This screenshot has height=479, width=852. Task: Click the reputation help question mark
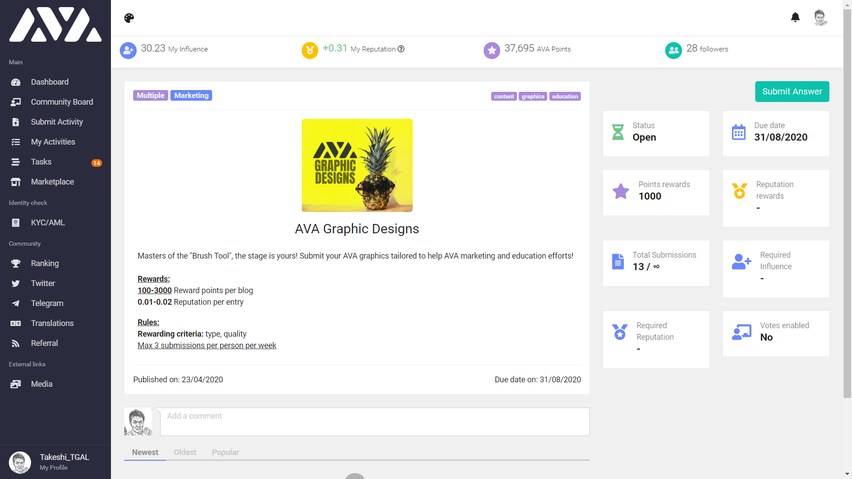[x=401, y=49]
